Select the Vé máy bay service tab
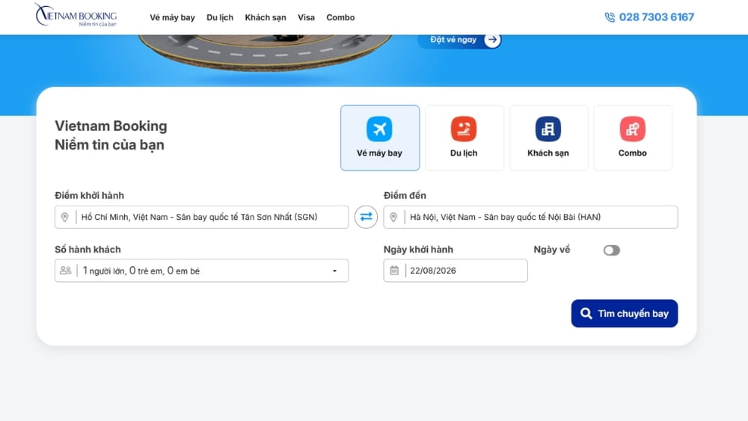The width and height of the screenshot is (748, 421). [x=380, y=138]
